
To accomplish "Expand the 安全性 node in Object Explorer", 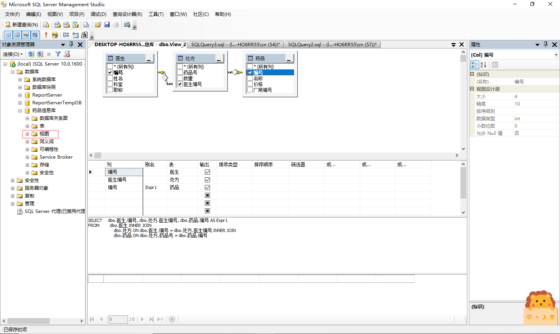I will [12, 180].
